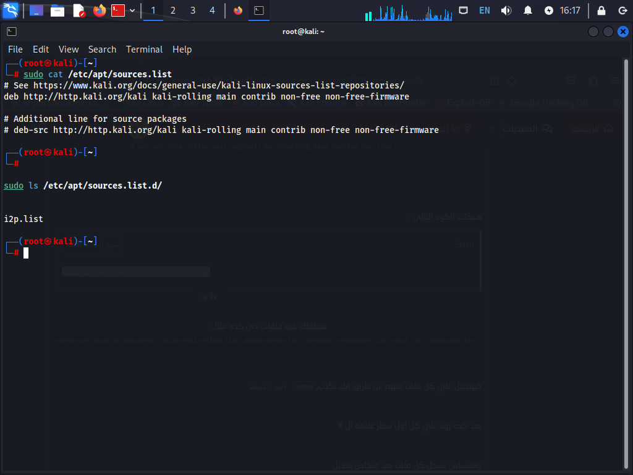
Task: Open the notifications bell icon
Action: pos(528,10)
